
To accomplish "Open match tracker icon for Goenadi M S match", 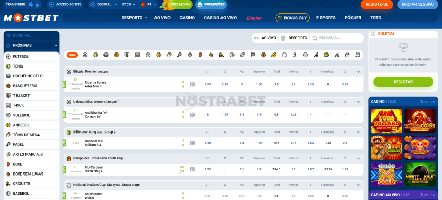I will coord(192,143).
